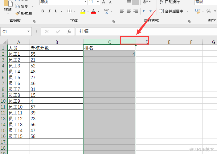The width and height of the screenshot is (217, 154).
Task: Apply the yellow fill color
Action: point(83,11)
